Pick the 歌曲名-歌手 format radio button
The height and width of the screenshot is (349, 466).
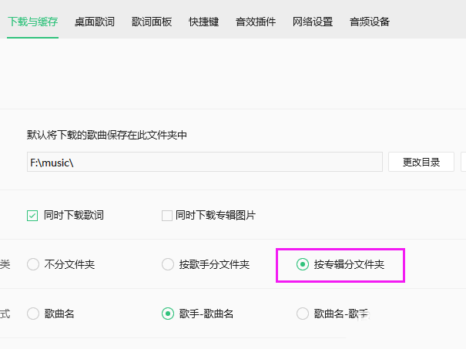303,314
